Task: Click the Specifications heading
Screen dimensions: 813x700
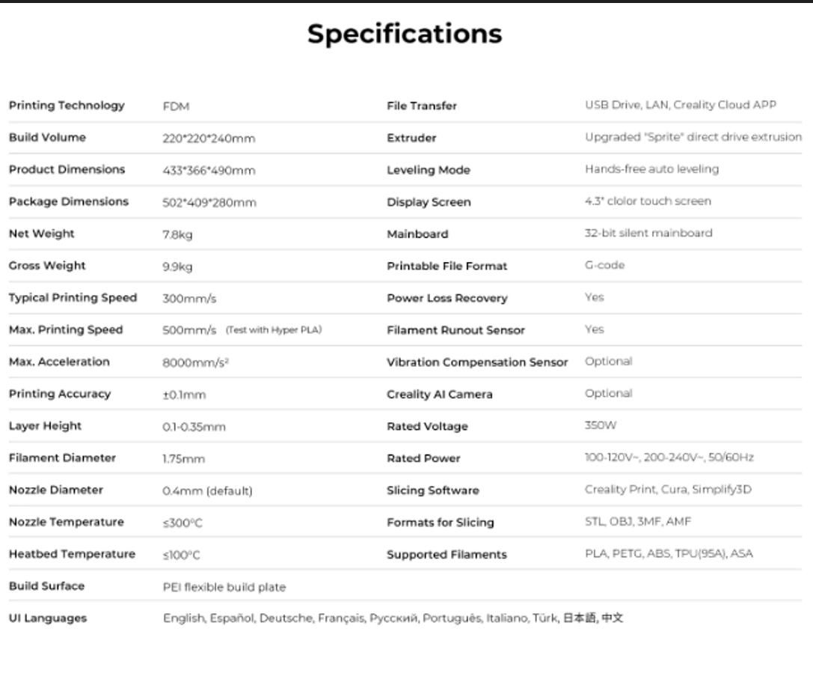Action: (405, 34)
